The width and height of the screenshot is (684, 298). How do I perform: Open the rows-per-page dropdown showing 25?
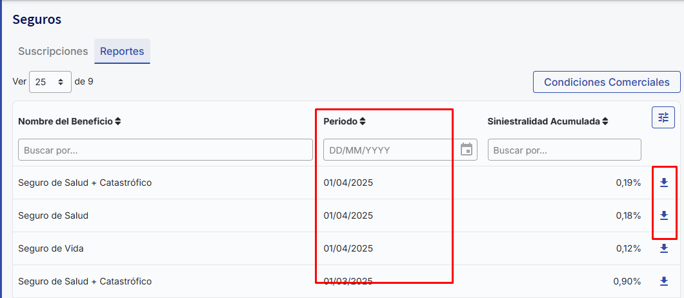click(50, 82)
